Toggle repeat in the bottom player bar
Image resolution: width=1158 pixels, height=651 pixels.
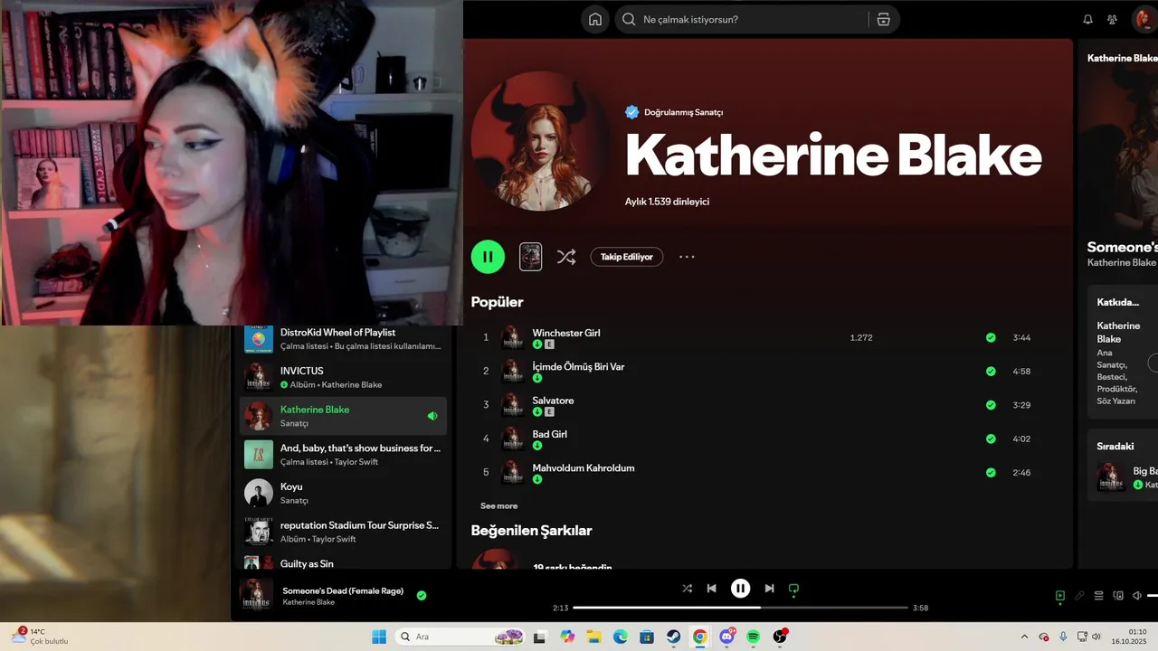pyautogui.click(x=793, y=589)
